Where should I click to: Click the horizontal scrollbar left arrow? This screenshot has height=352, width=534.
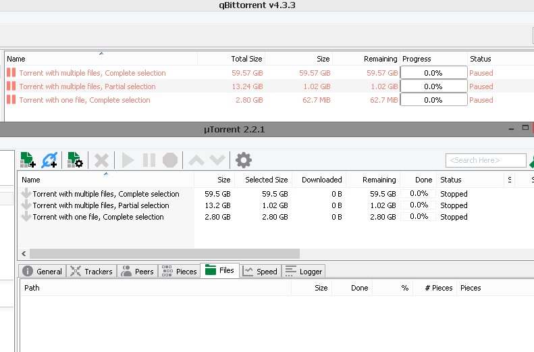click(24, 253)
